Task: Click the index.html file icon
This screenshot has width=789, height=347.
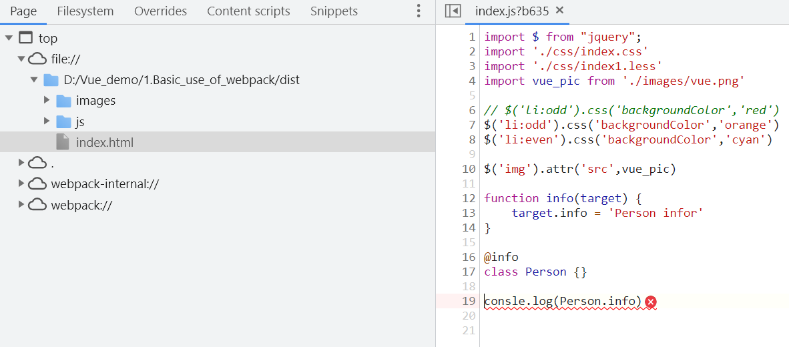Action: [x=63, y=142]
